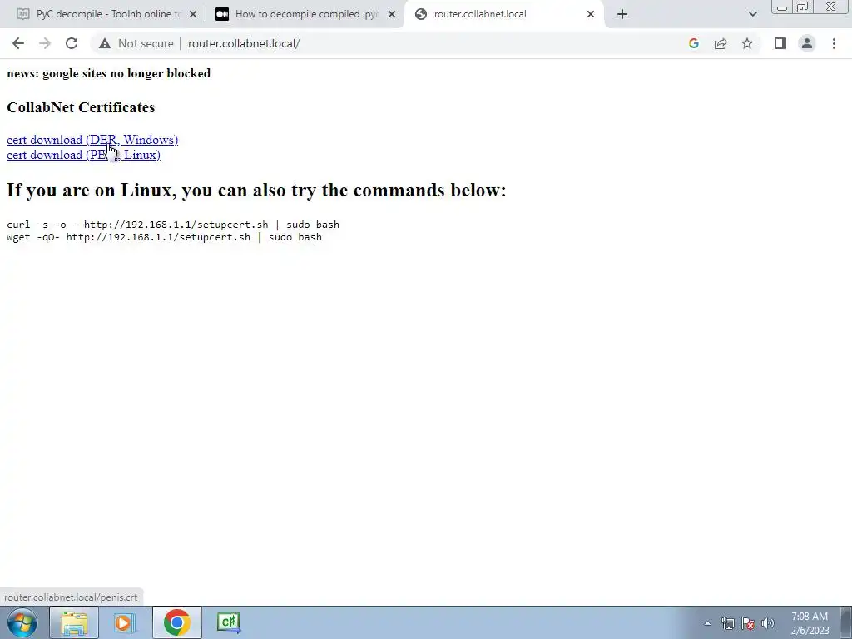Show hidden system tray icons

(707, 623)
